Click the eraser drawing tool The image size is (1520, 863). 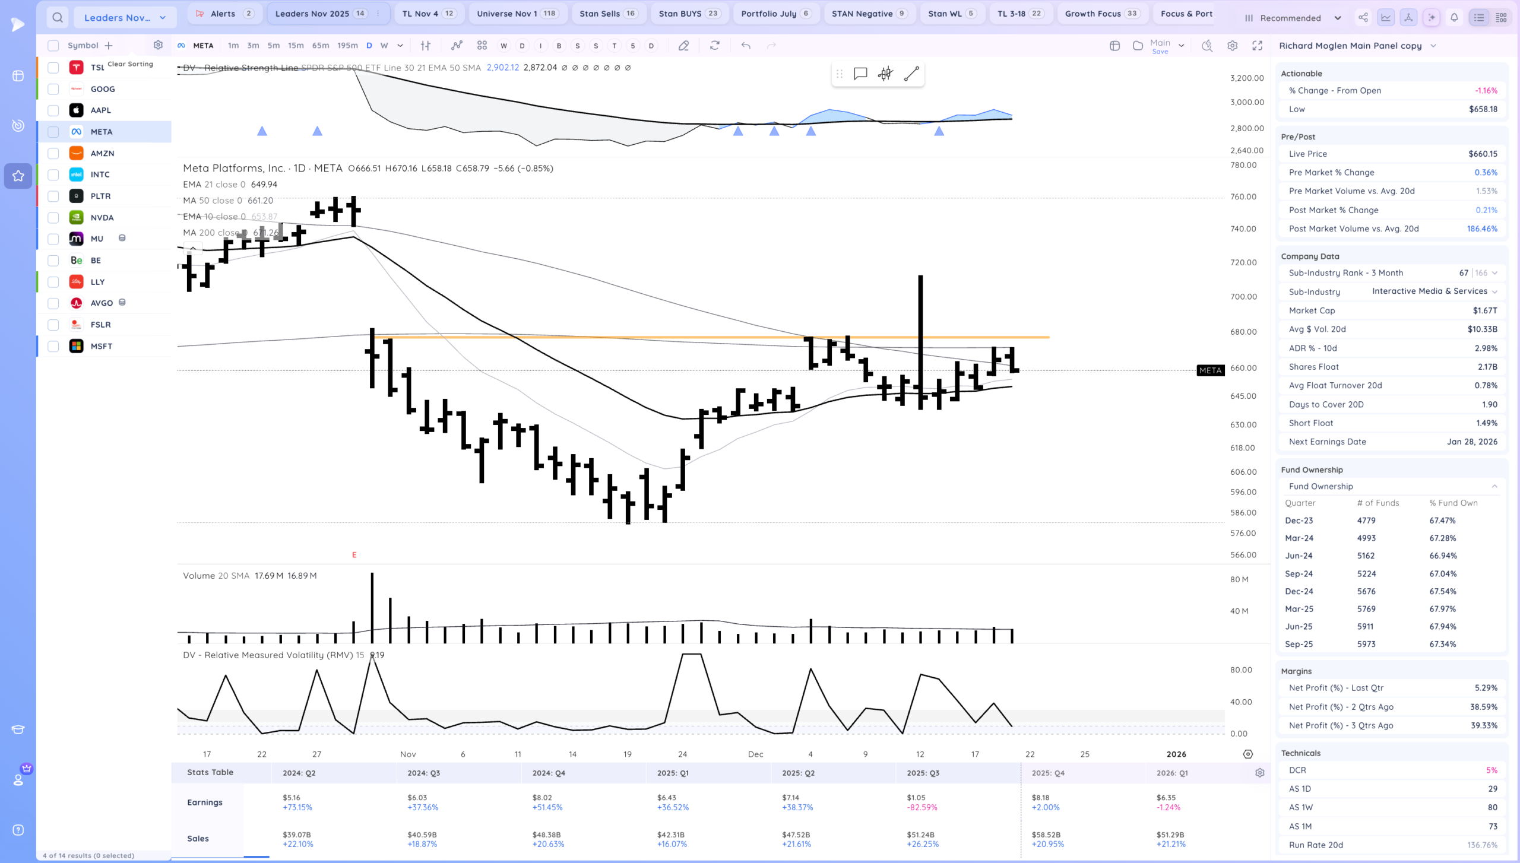(684, 46)
